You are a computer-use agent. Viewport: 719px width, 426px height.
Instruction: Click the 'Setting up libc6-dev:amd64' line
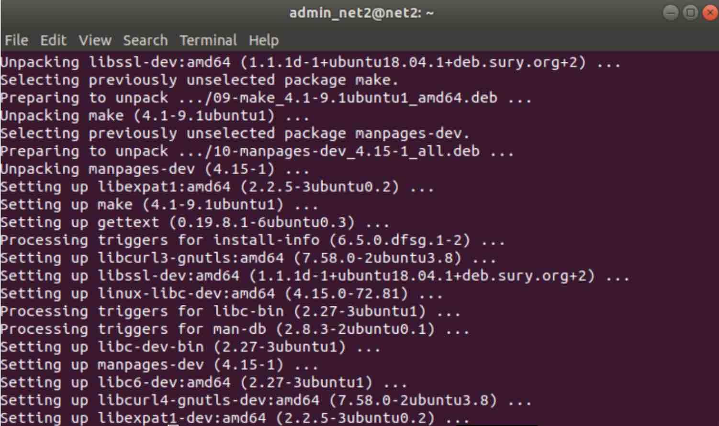coord(203,382)
